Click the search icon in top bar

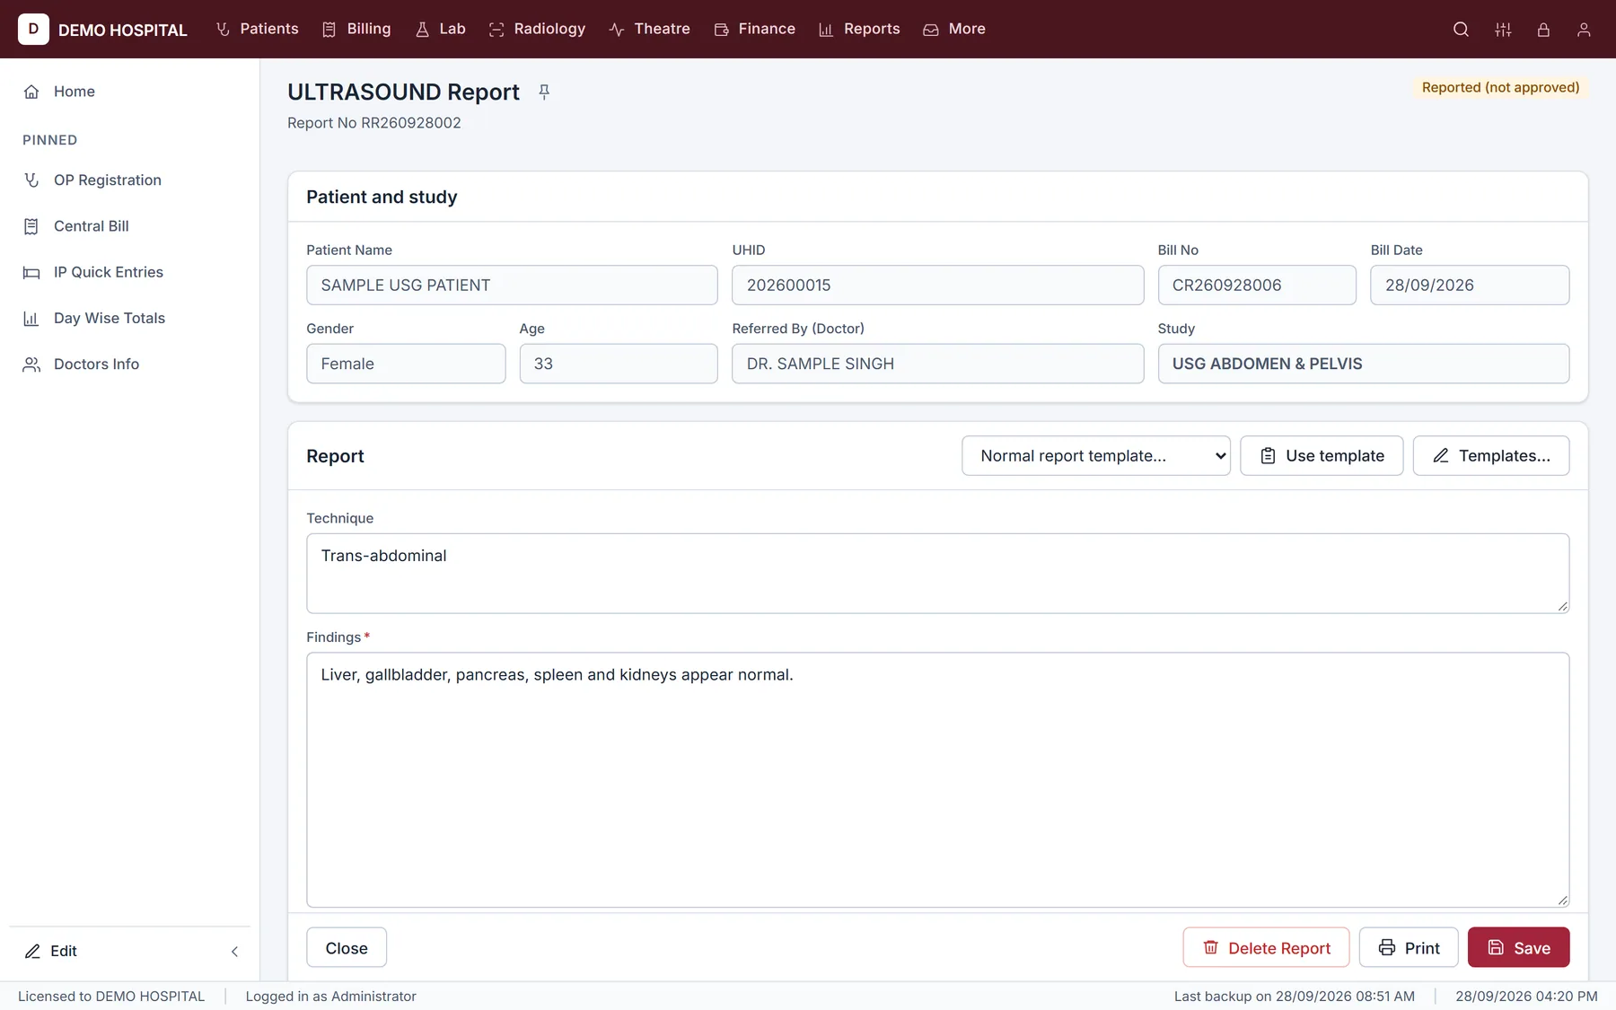tap(1461, 30)
